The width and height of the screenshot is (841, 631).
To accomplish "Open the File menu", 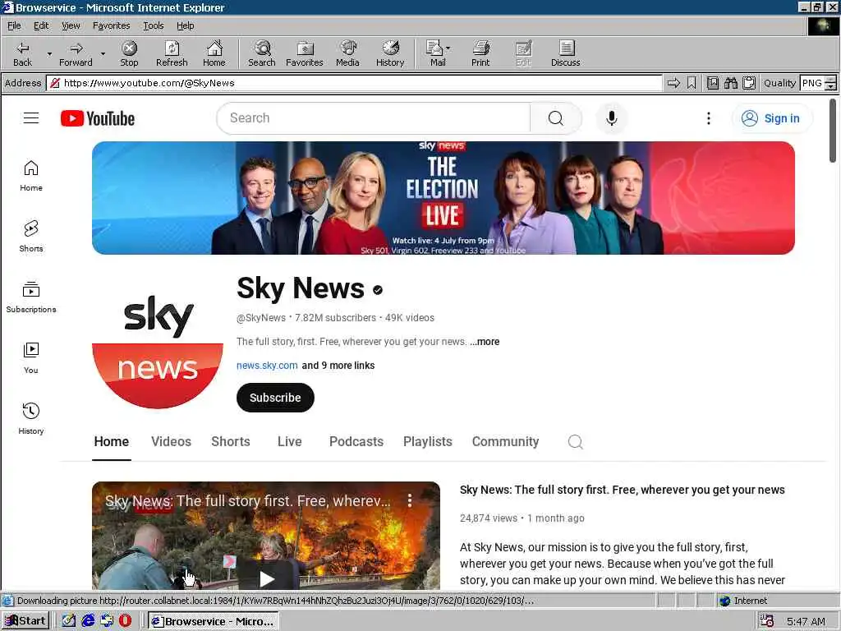I will coord(14,25).
